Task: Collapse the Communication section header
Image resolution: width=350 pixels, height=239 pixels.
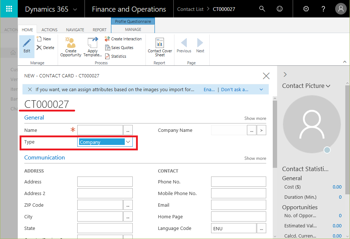Action: pos(44,158)
